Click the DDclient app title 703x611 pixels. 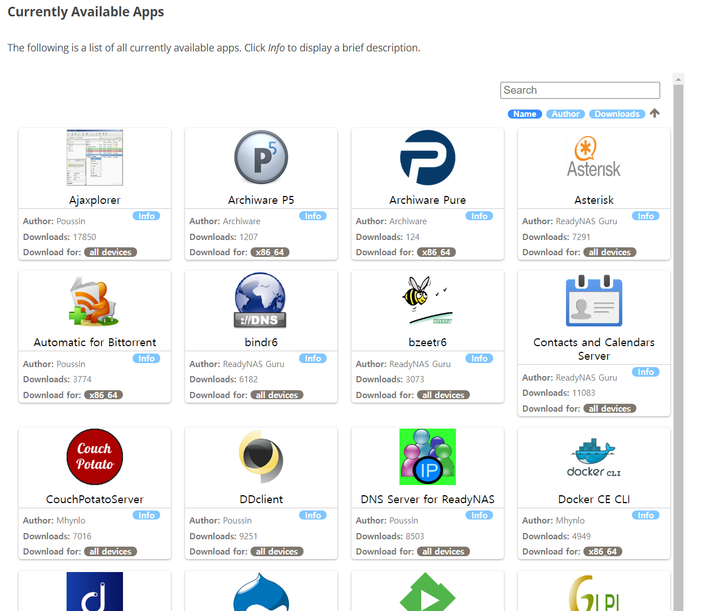[x=261, y=499]
